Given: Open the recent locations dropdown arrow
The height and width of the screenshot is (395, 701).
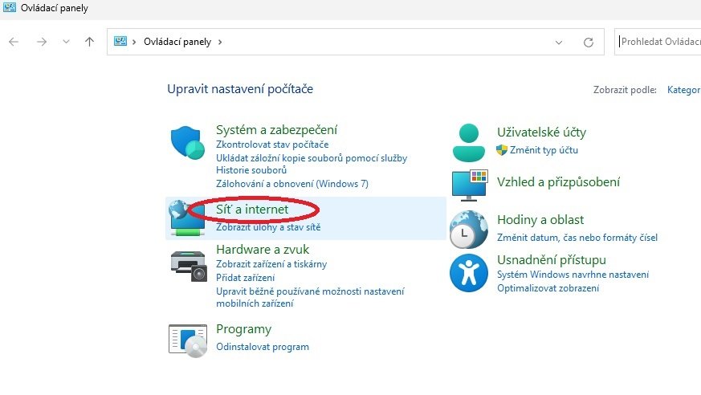Looking at the screenshot, I should (66, 42).
